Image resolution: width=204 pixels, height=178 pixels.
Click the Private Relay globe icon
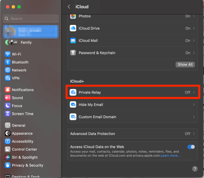pos(73,92)
